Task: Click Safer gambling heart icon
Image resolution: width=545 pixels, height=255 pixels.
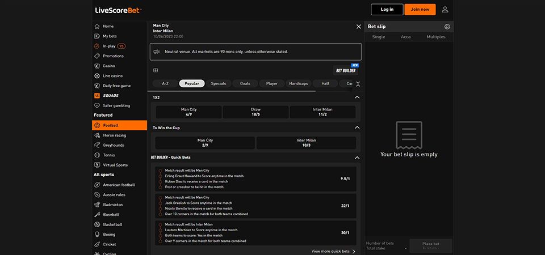Action: click(x=97, y=105)
